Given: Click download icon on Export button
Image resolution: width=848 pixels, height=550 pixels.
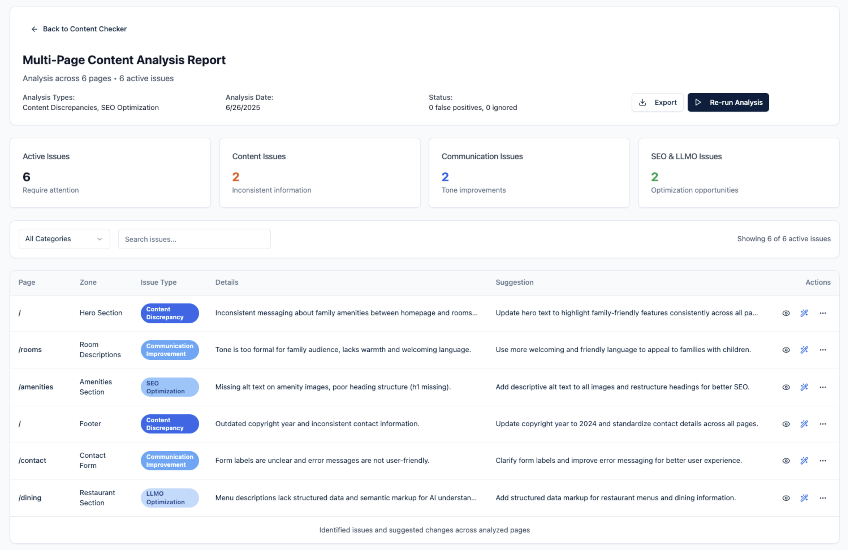Looking at the screenshot, I should coord(642,103).
